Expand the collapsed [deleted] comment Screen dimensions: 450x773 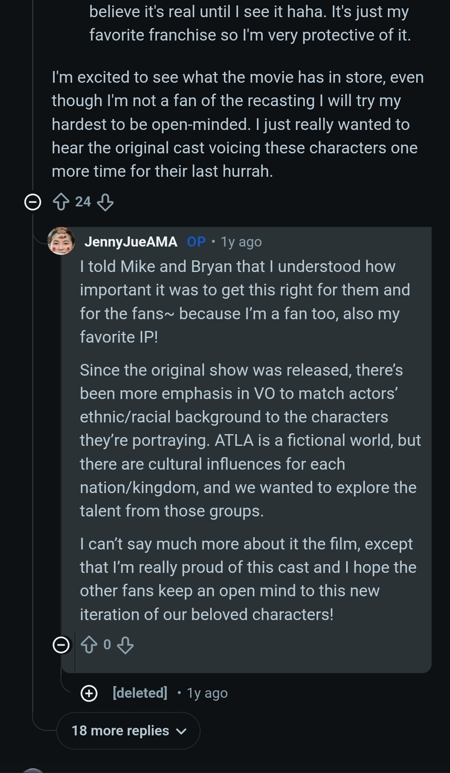89,693
